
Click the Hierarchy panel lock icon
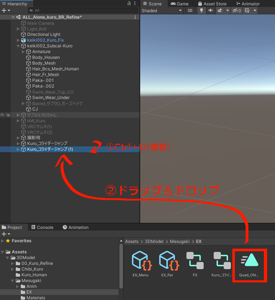tap(129, 4)
